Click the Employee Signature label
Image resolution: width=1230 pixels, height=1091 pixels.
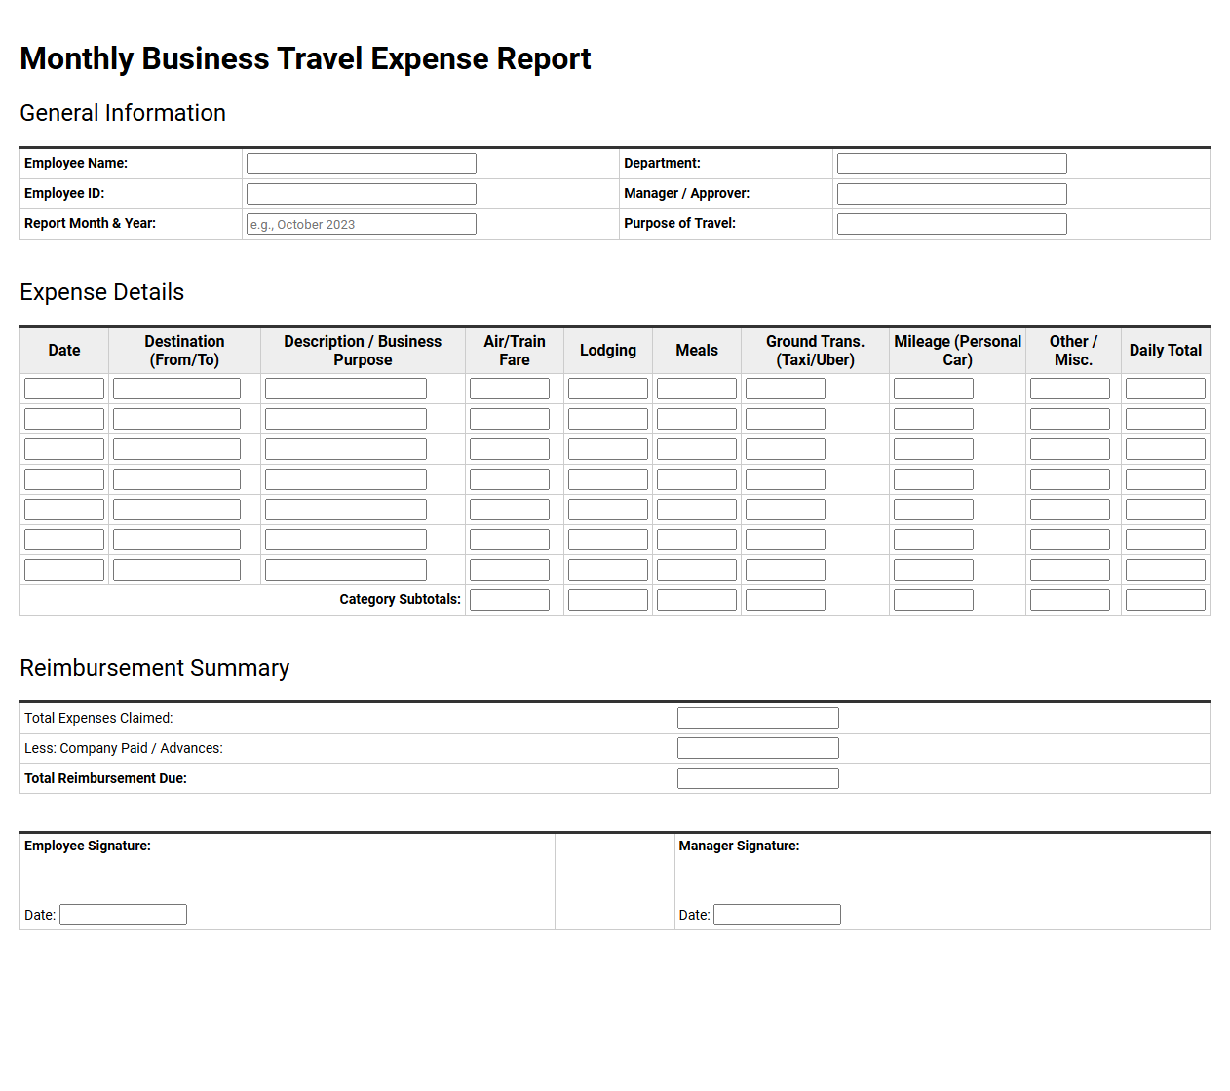click(x=88, y=846)
